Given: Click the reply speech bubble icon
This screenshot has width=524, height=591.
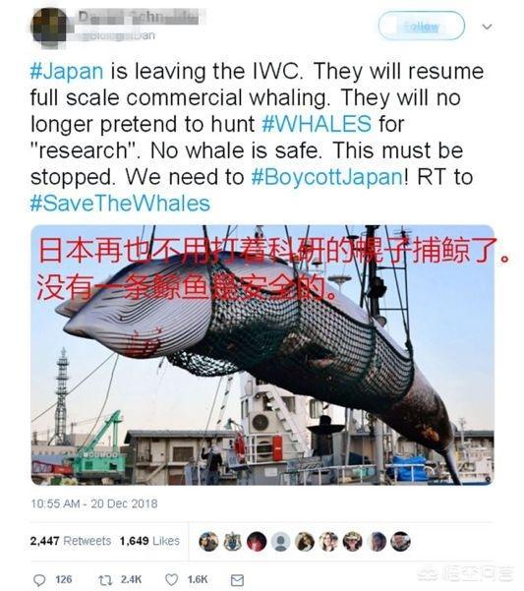Looking at the screenshot, I should 39,580.
